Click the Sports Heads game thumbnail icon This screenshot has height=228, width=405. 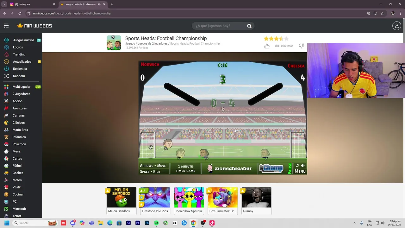coord(114,43)
